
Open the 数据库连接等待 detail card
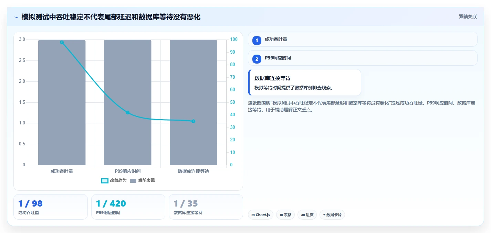[x=304, y=82]
